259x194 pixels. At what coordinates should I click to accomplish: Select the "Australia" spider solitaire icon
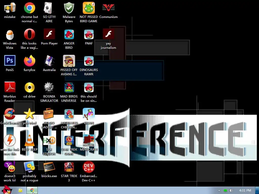[49, 61]
